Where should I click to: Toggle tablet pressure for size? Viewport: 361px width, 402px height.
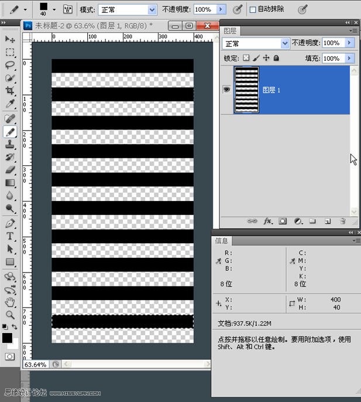(x=302, y=10)
